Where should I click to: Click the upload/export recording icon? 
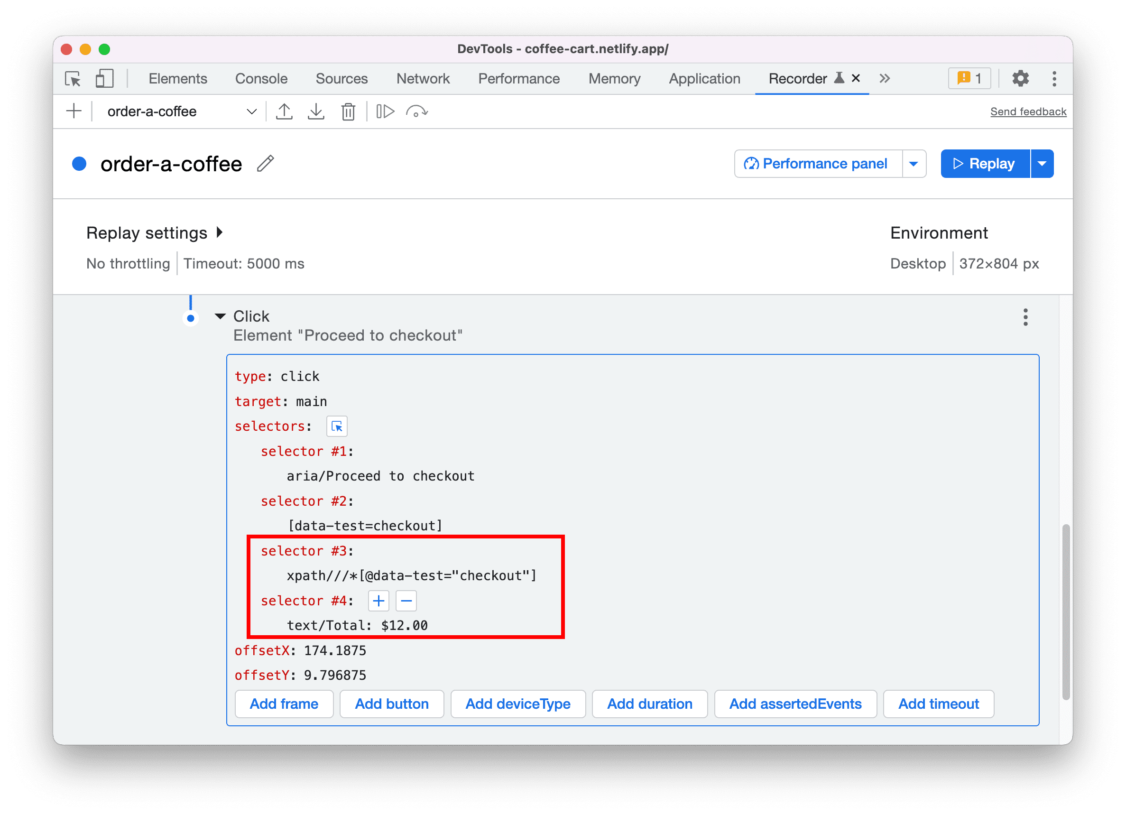coord(285,112)
